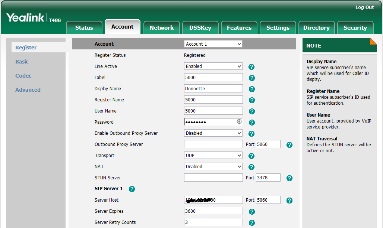Click help icon next to SIP Server 1
The width and height of the screenshot is (383, 228).
click(x=132, y=189)
